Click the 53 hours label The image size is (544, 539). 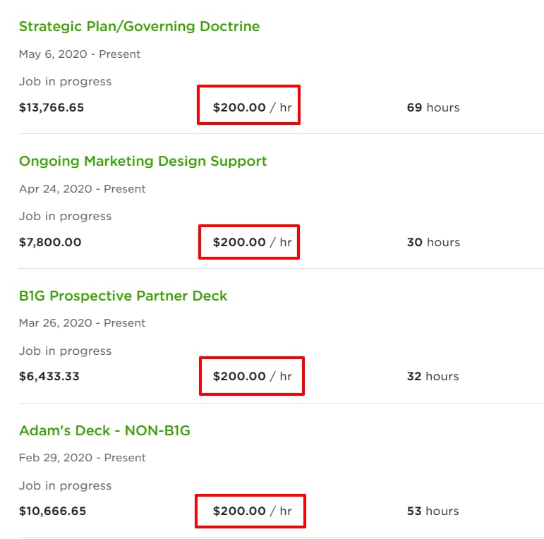click(433, 511)
